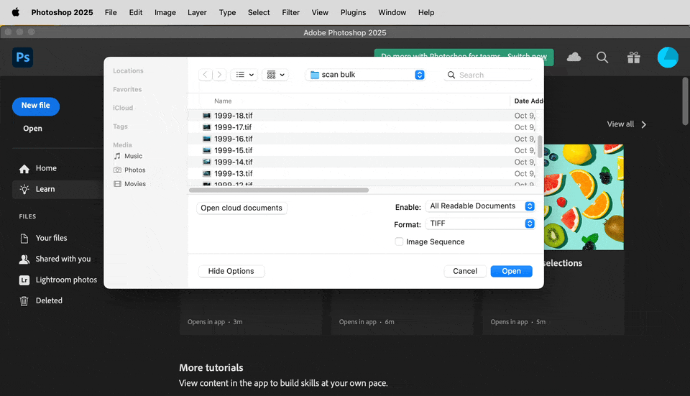Sort by the Date Added column header
The height and width of the screenshot is (396, 690).
point(528,101)
